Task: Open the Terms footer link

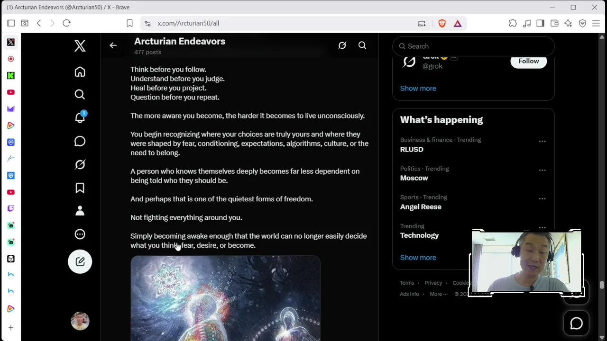Action: 407,283
